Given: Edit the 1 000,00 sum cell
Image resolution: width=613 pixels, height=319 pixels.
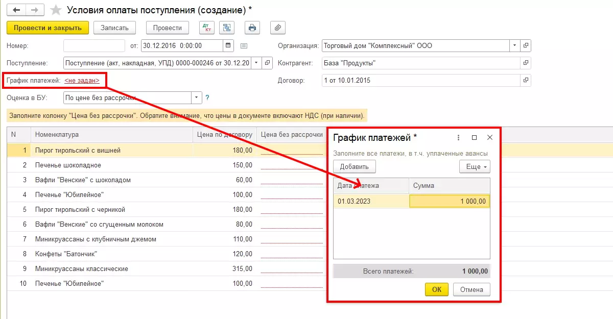Looking at the screenshot, I should 450,201.
